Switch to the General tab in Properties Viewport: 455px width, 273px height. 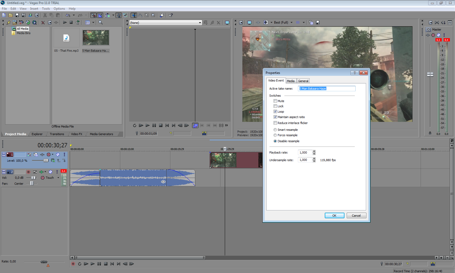click(x=303, y=81)
